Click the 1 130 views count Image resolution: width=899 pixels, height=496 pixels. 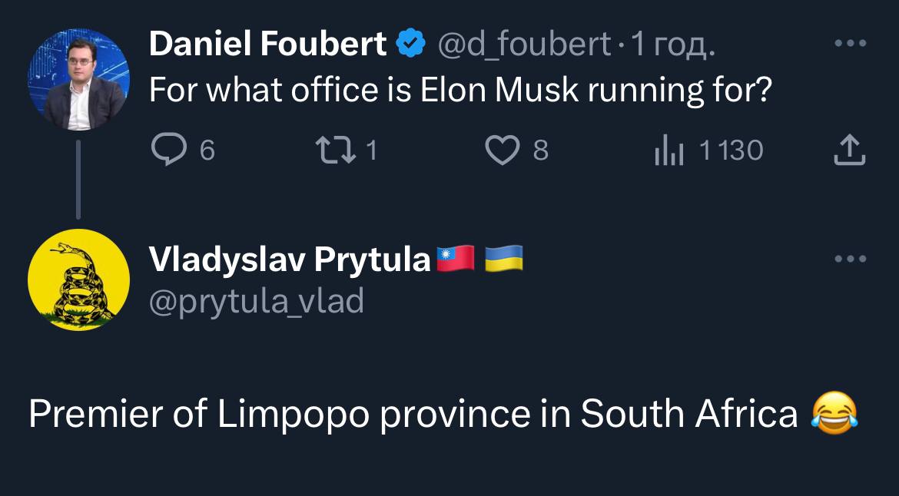click(731, 150)
